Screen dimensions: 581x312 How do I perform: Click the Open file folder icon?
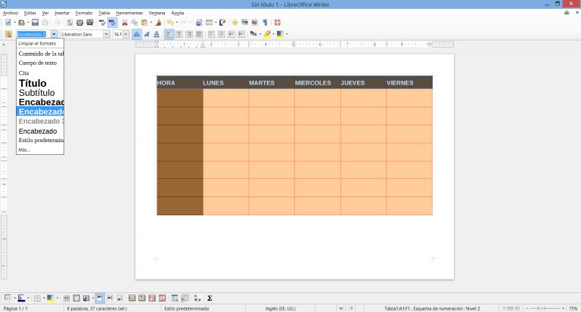[21, 23]
